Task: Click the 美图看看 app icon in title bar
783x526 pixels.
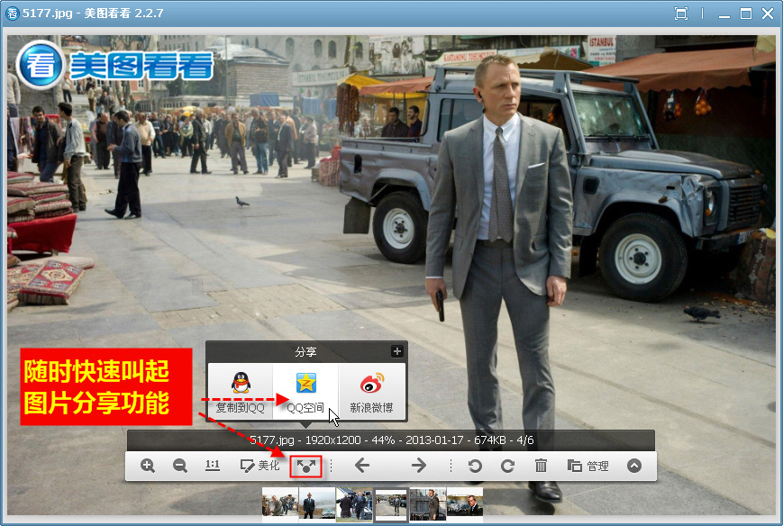Action: [12, 14]
